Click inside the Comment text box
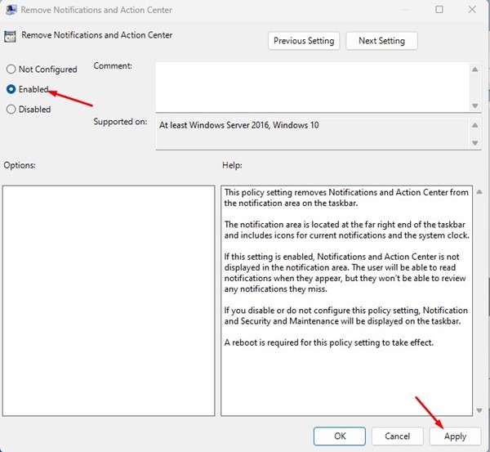This screenshot has height=452, width=490. 310,87
